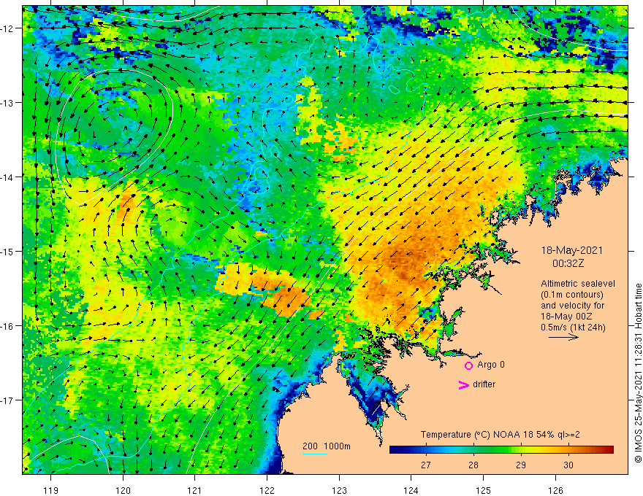This screenshot has width=643, height=496.
Task: Click the Argo 0 legend label
Action: click(x=491, y=365)
